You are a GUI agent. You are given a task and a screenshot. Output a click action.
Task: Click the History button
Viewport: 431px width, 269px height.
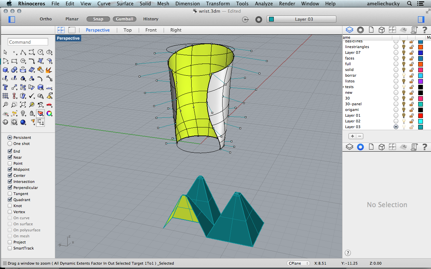[151, 19]
